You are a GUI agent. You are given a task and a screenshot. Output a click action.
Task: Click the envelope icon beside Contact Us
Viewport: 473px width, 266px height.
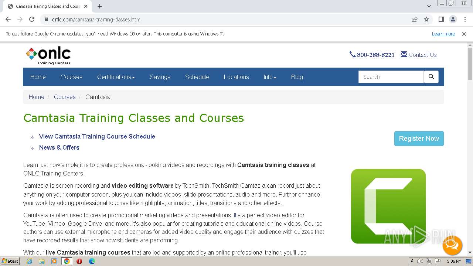pyautogui.click(x=404, y=54)
